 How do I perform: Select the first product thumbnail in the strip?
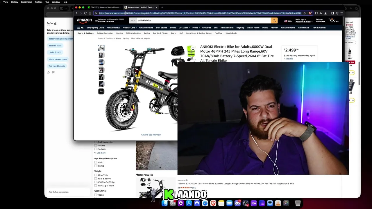(101, 48)
